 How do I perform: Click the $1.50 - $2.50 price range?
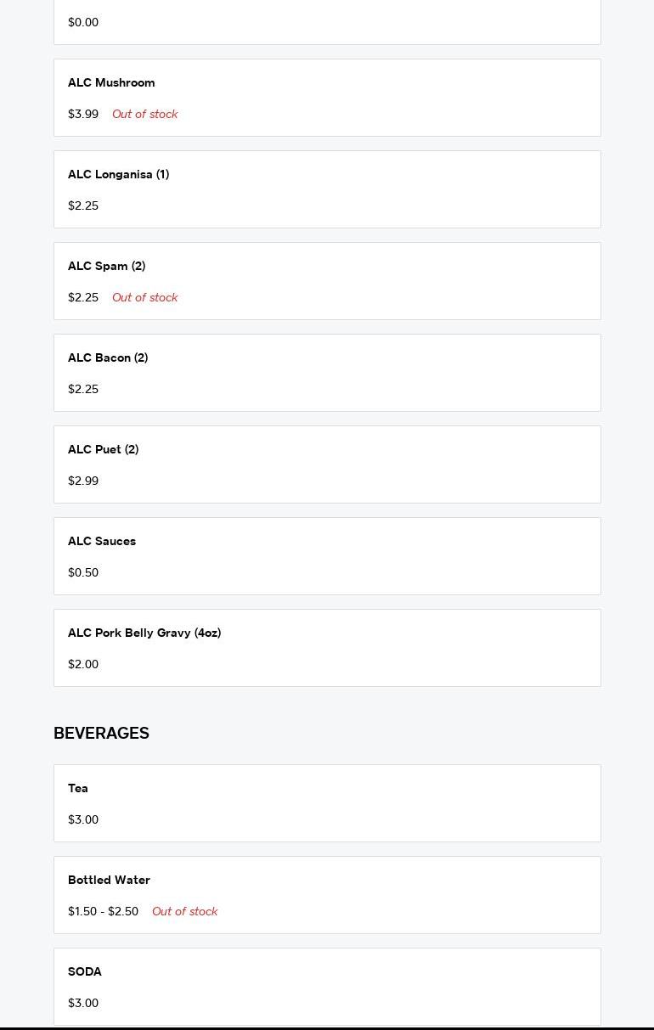coord(103,912)
